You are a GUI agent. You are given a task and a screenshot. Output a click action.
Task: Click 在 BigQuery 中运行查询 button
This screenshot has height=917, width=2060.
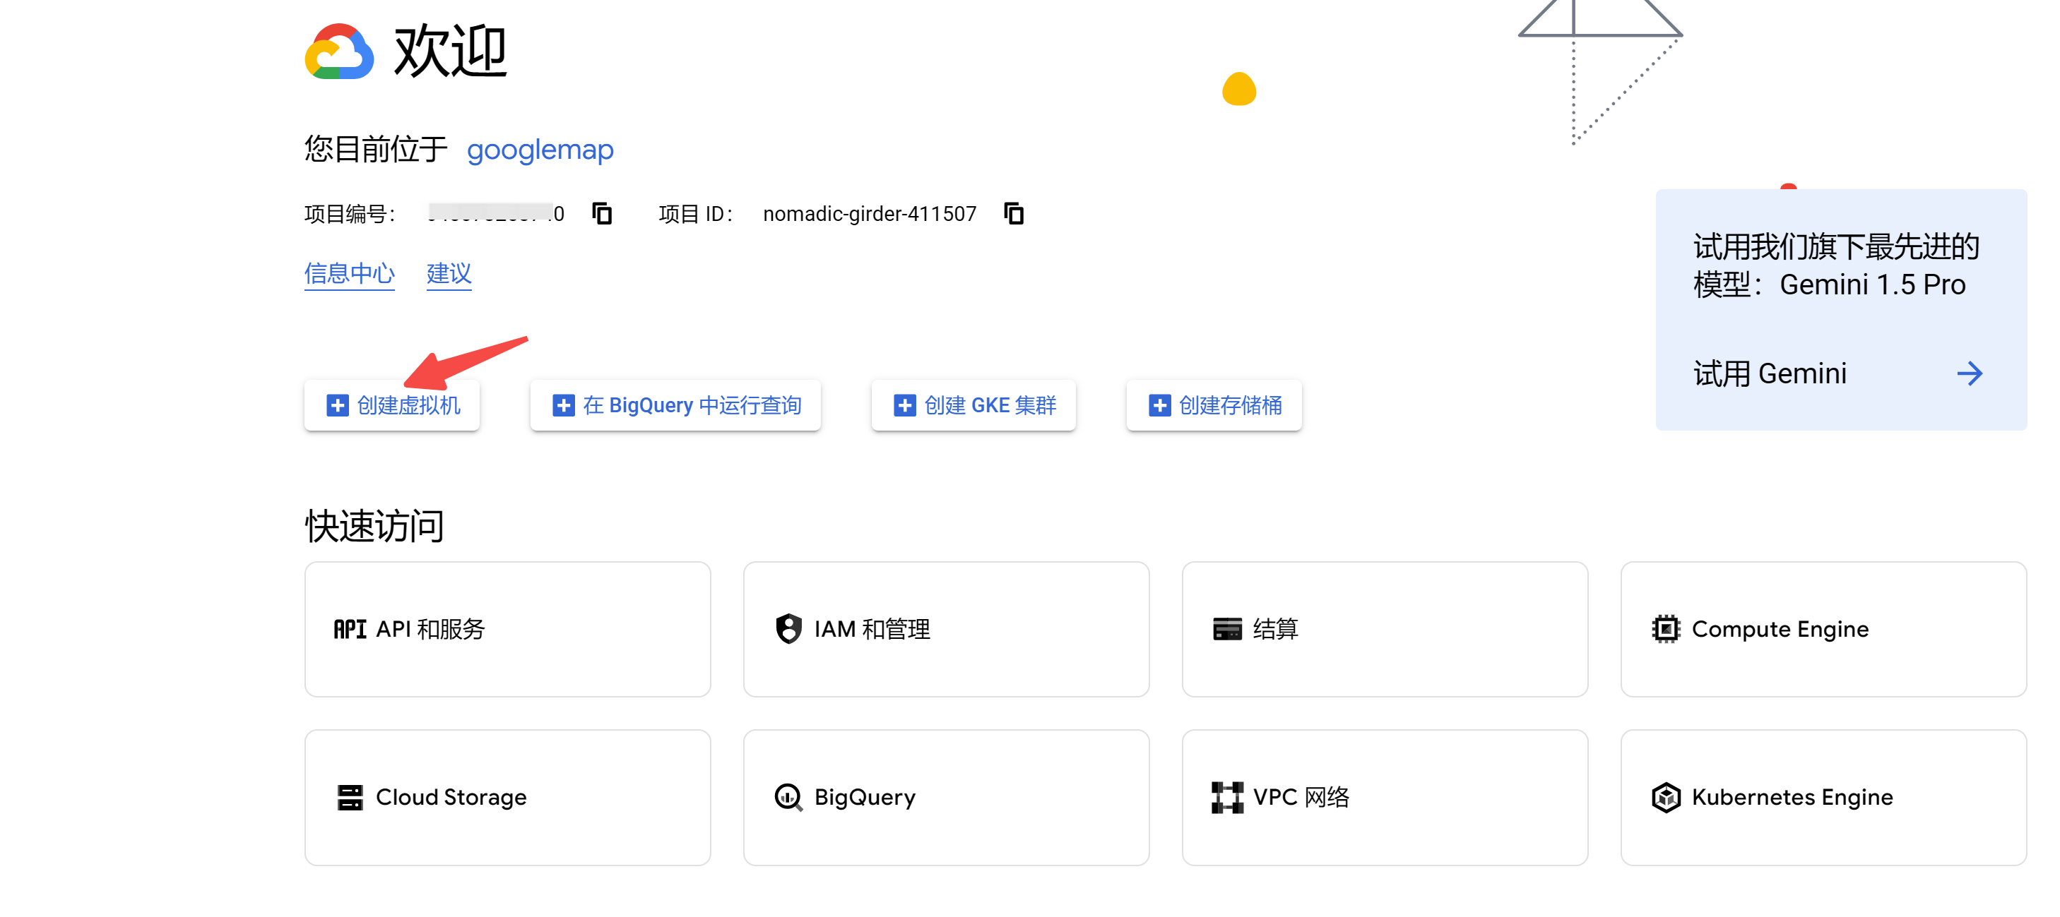(x=675, y=406)
